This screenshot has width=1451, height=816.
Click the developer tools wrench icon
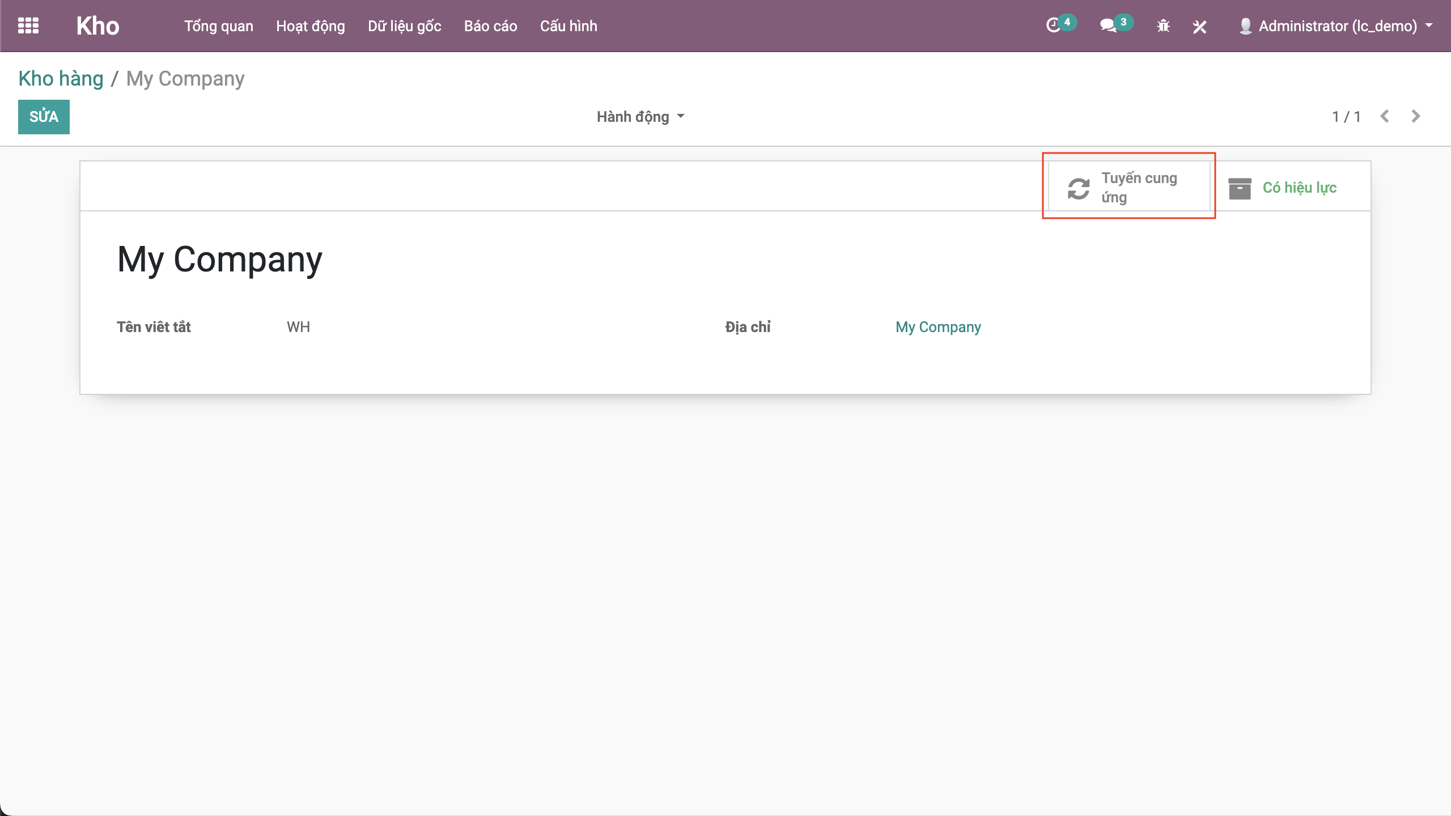point(1199,26)
